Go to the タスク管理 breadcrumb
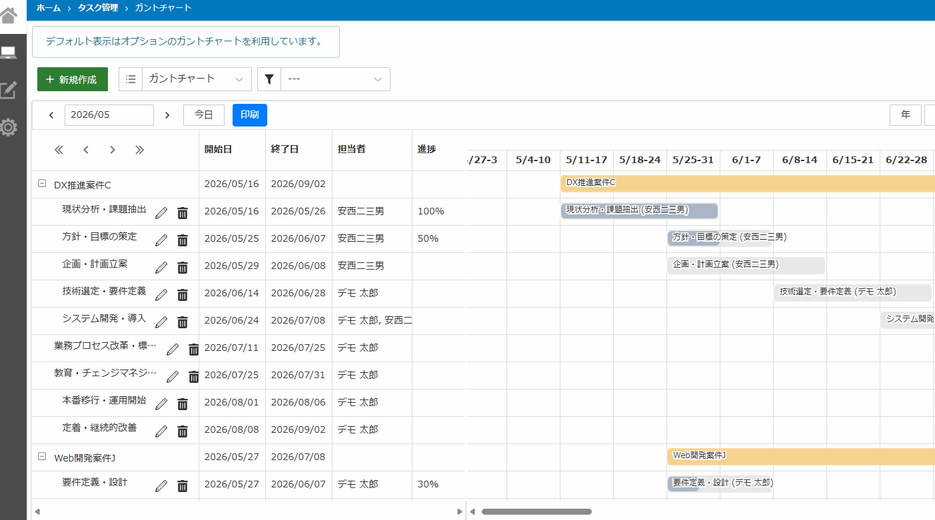Image resolution: width=935 pixels, height=520 pixels. 98,8
